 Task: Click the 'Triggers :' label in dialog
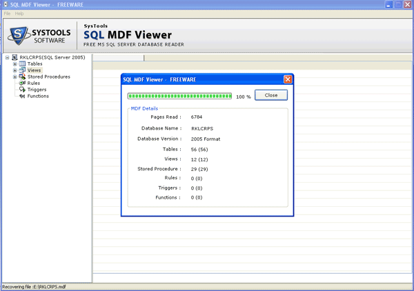tap(169, 188)
